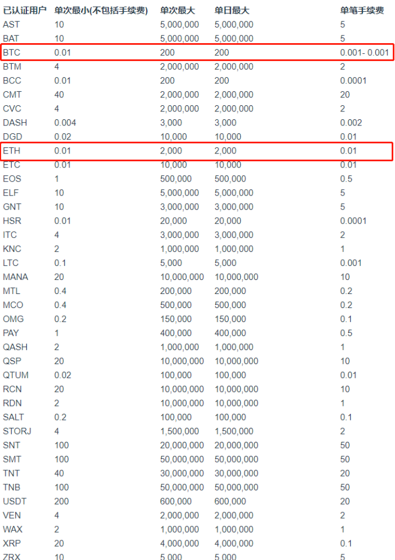Select the PAY single max value 400,000
395x560 pixels.
pos(175,333)
